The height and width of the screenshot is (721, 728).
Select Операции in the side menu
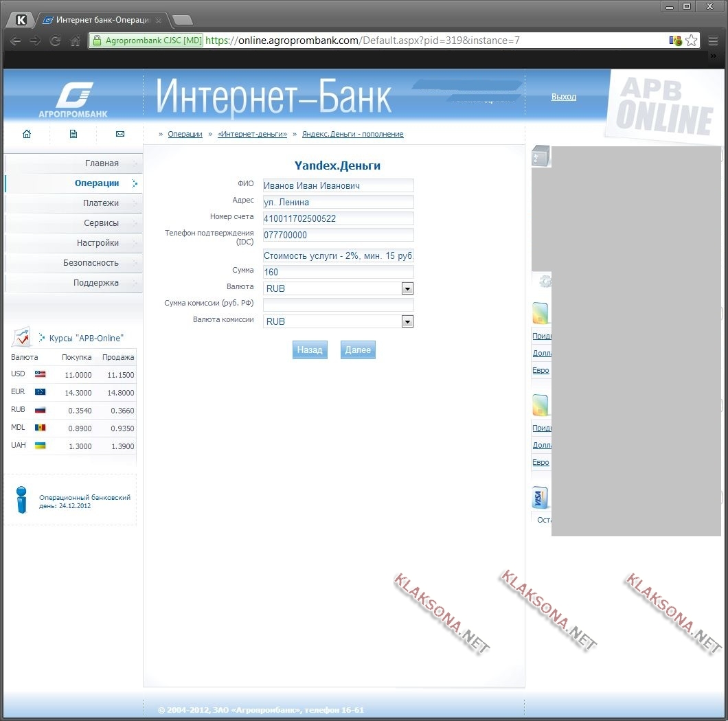73,183
